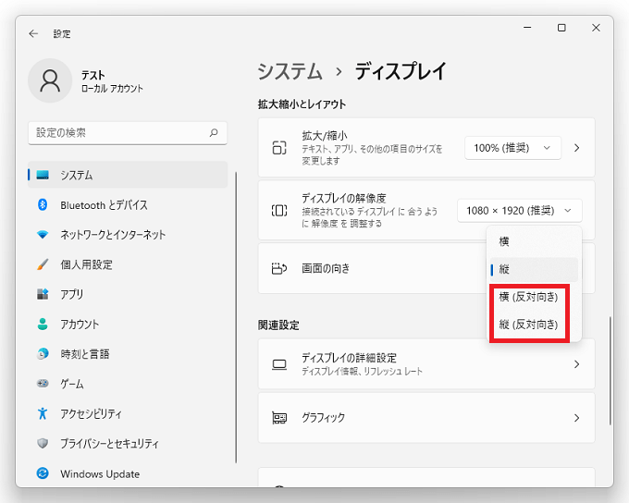Click the Windows Update sync icon
629x503 pixels.
tap(43, 473)
